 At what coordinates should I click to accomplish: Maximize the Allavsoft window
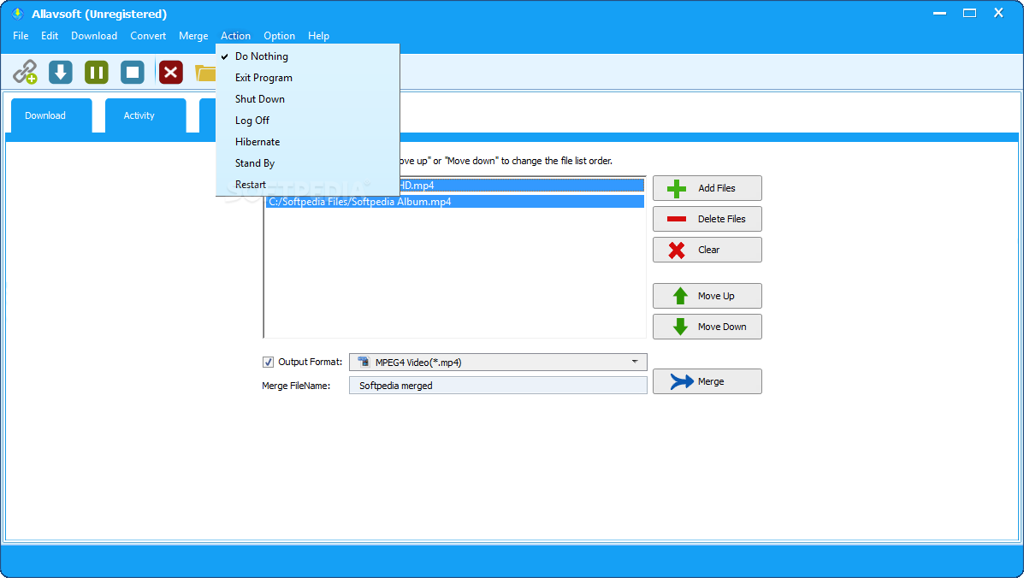coord(970,13)
